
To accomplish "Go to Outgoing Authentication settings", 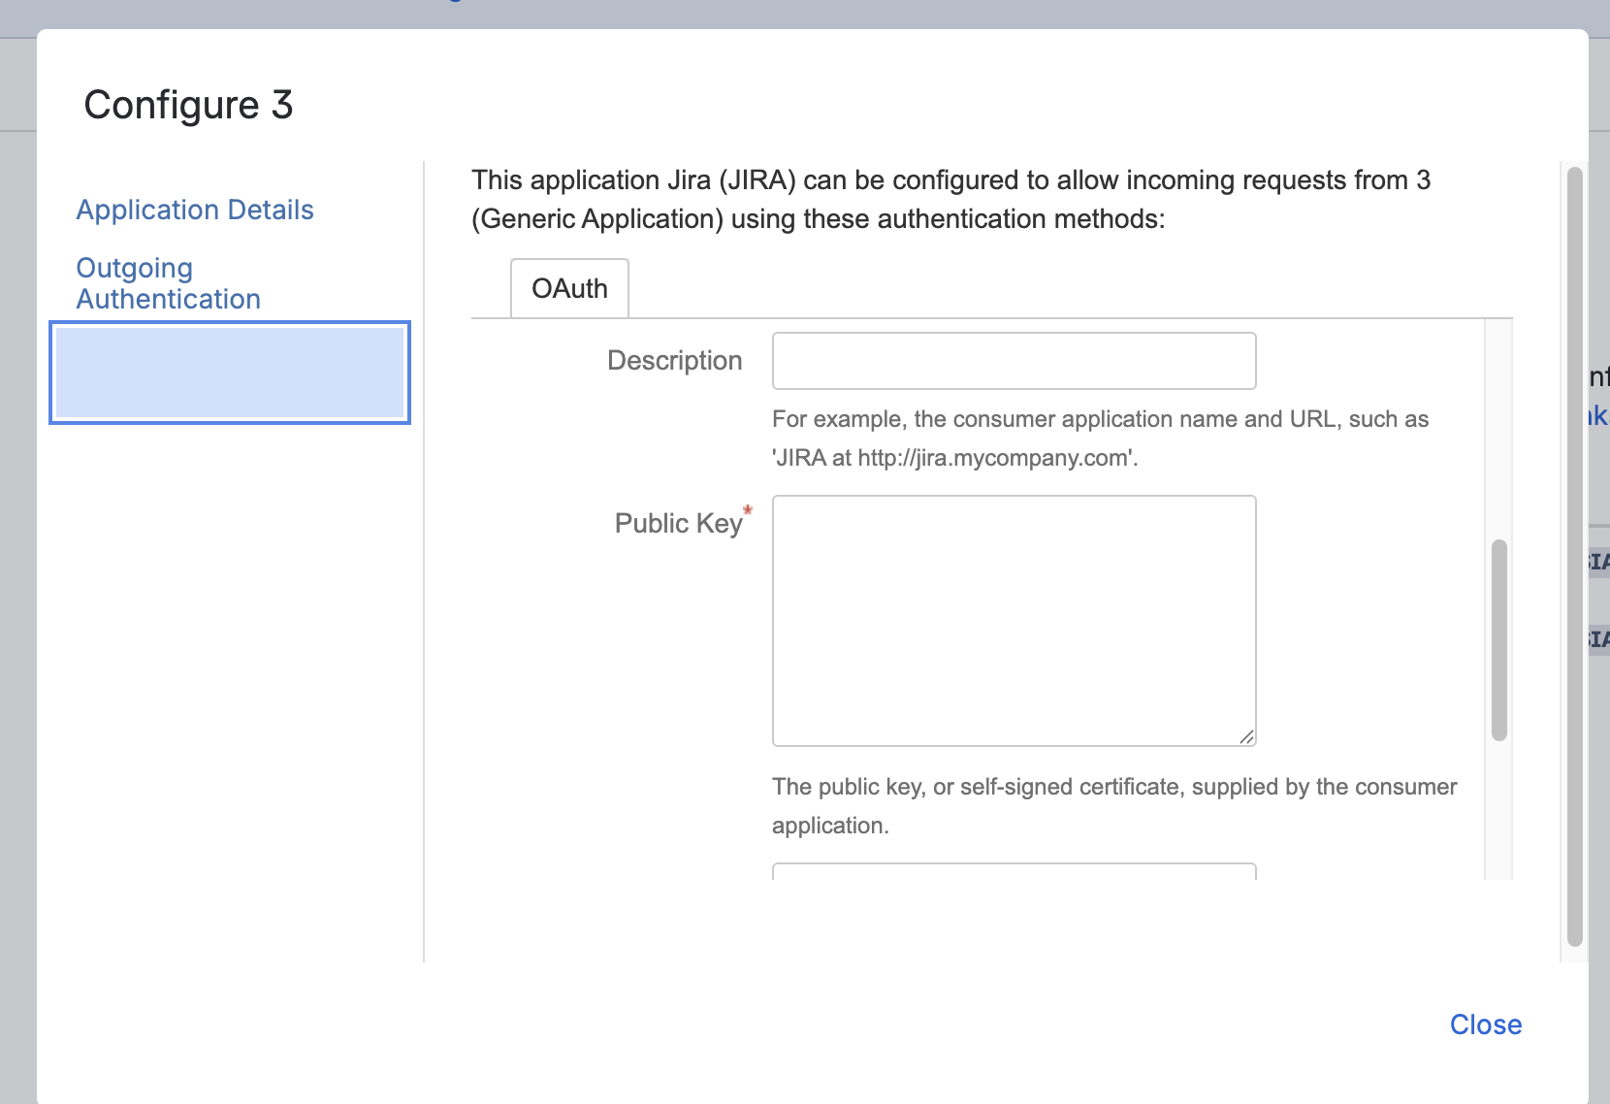I will pos(169,283).
